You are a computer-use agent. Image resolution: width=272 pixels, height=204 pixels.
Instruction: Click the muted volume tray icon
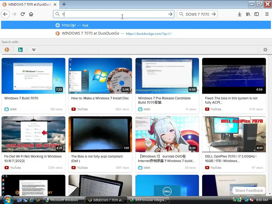tap(252, 200)
